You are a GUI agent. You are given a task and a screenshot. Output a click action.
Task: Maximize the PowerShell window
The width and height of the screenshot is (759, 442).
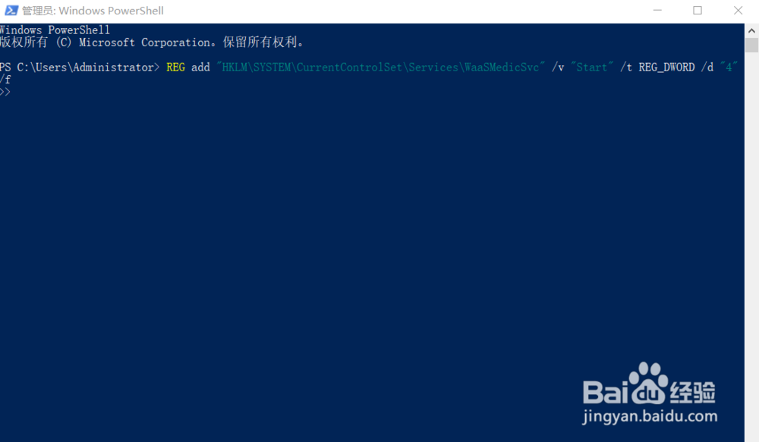pyautogui.click(x=697, y=10)
